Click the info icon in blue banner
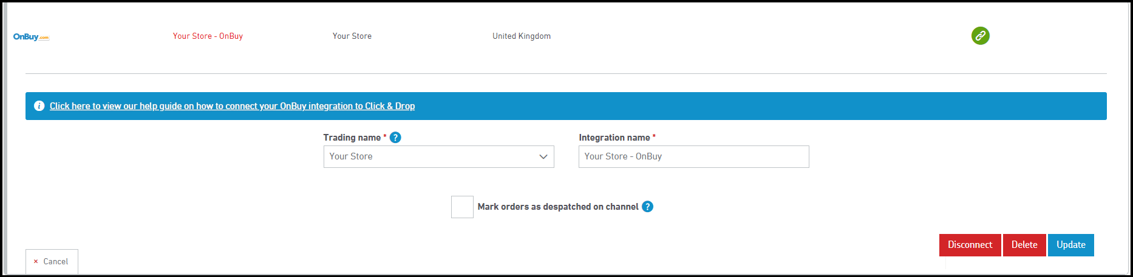 (39, 106)
